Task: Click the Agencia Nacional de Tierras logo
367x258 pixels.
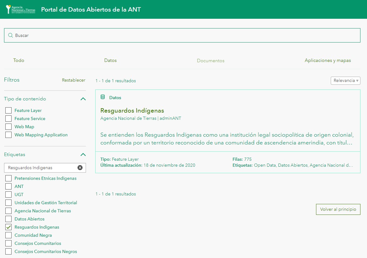Action: coord(21,9)
